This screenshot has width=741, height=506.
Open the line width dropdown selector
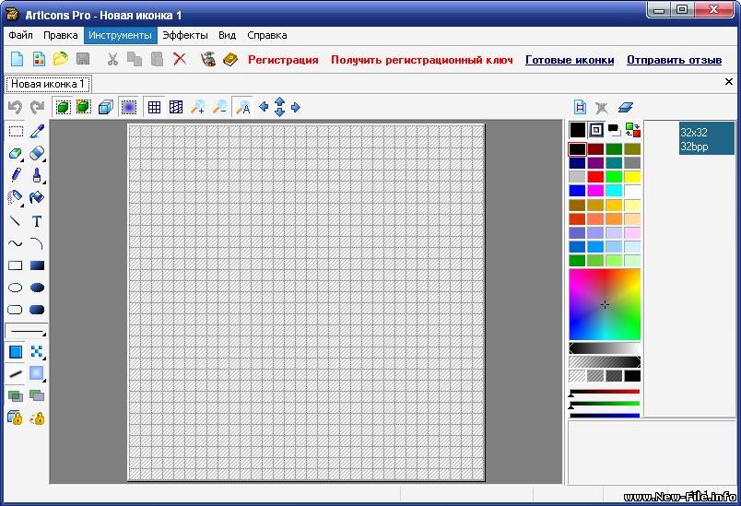tap(26, 331)
